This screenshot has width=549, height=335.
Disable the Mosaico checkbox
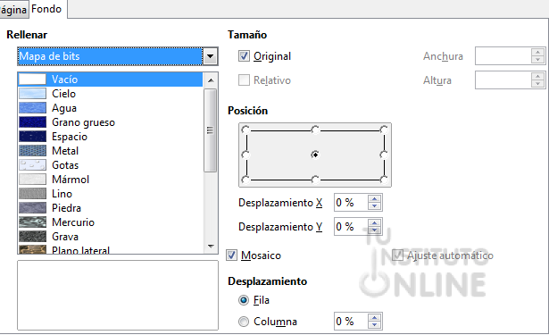click(x=231, y=255)
